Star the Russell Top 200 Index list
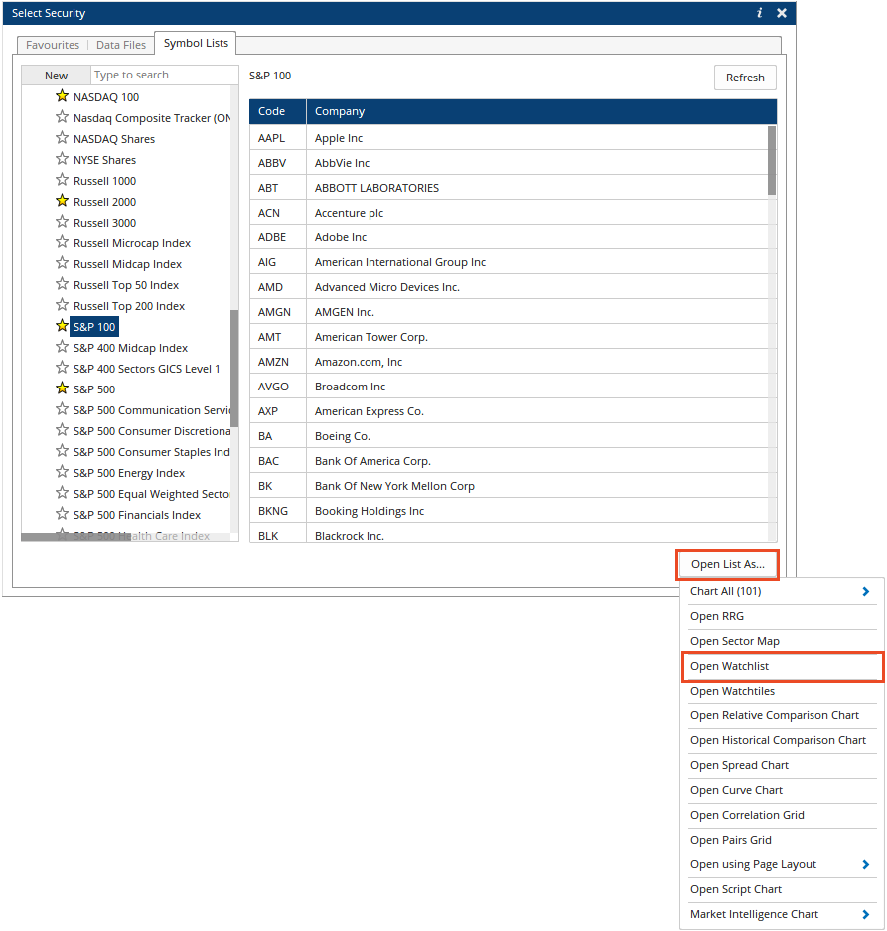887x931 pixels. click(x=62, y=305)
